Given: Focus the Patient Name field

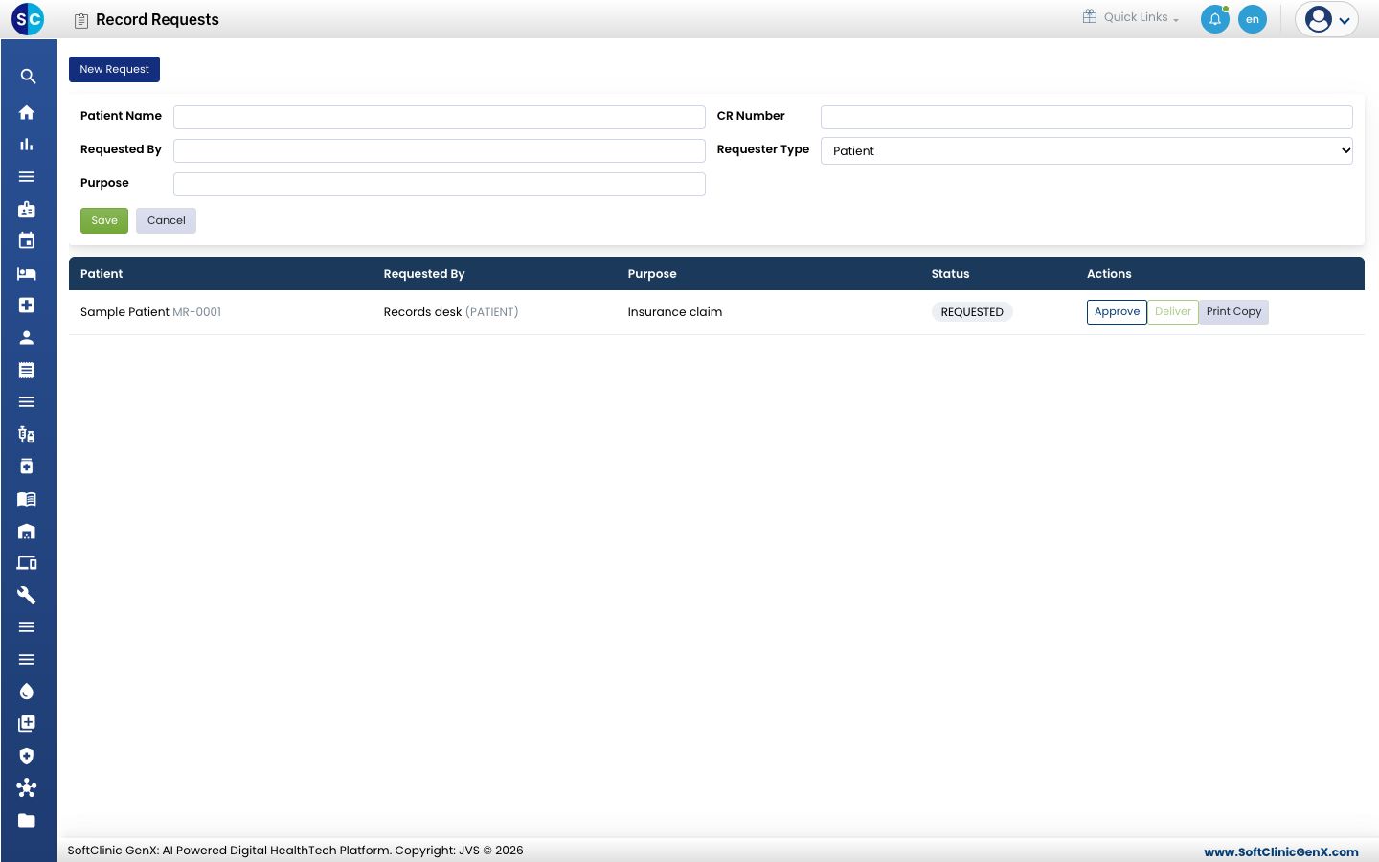Looking at the screenshot, I should click(x=440, y=117).
